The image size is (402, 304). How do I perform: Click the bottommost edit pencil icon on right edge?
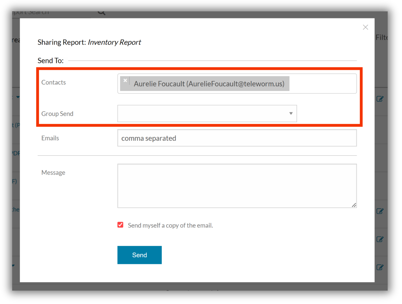[380, 267]
